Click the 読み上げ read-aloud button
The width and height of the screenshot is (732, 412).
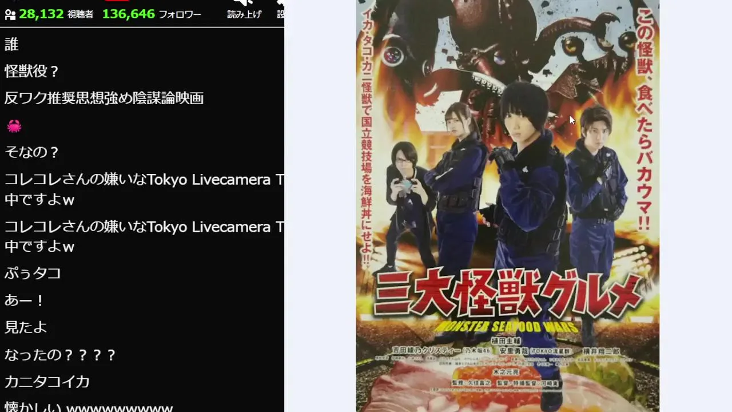click(x=244, y=10)
